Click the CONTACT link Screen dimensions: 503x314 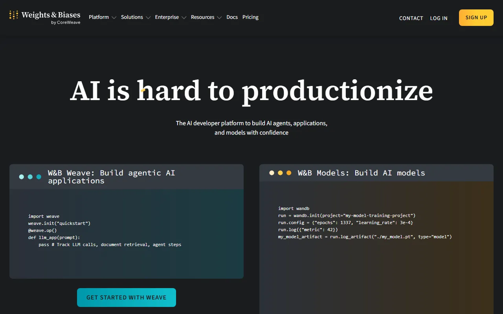(x=411, y=18)
